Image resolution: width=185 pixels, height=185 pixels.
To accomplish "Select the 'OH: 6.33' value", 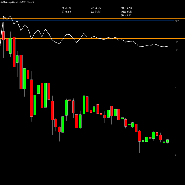I will coord(127,12).
